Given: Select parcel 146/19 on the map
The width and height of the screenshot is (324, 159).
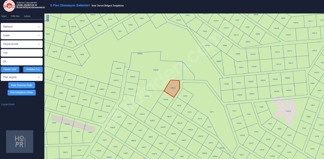Looking at the screenshot, I should [x=81, y=83].
